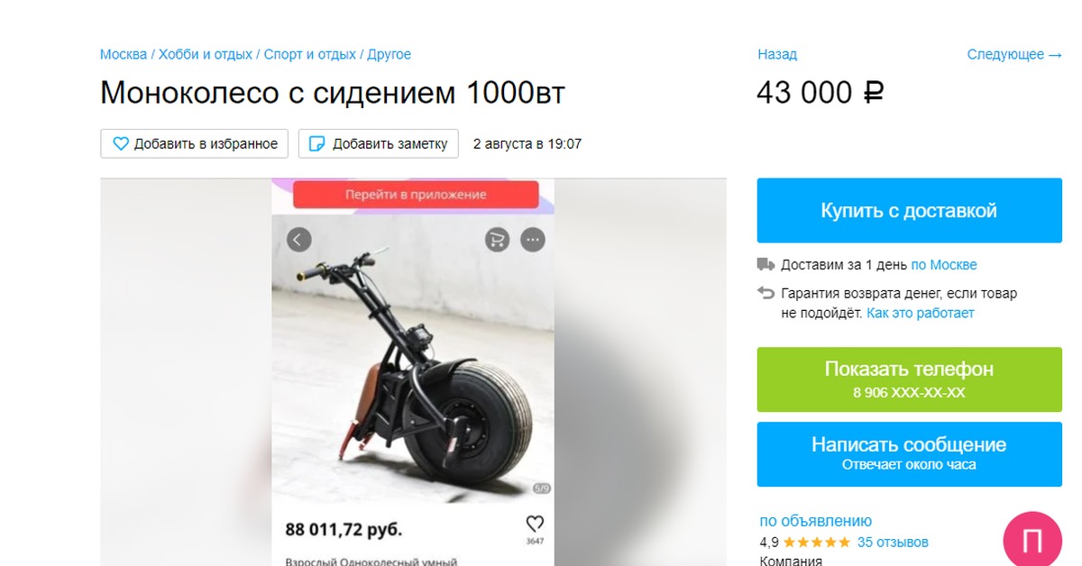Click Купить с доставкой button
Image resolution: width=1082 pixels, height=566 pixels.
pyautogui.click(x=909, y=211)
